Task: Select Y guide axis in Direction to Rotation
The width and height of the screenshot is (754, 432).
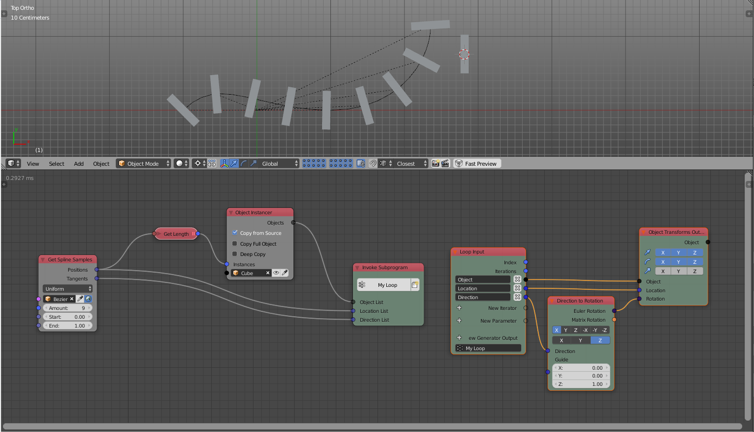Action: click(x=580, y=340)
